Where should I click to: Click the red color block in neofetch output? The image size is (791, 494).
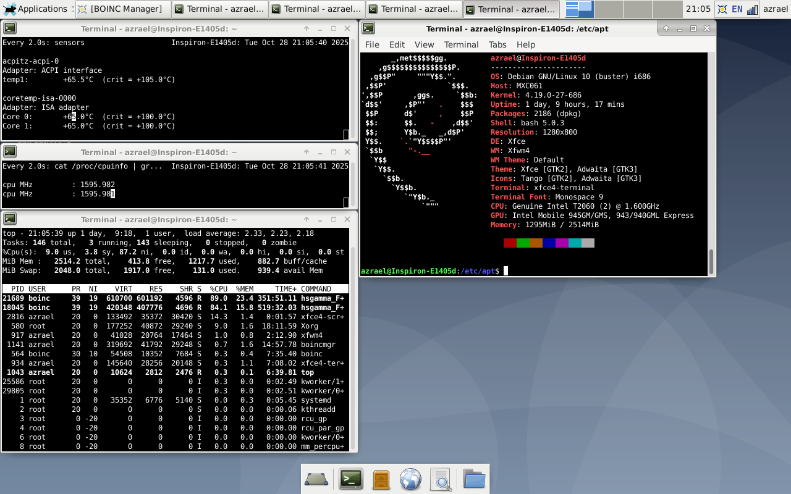click(x=510, y=243)
